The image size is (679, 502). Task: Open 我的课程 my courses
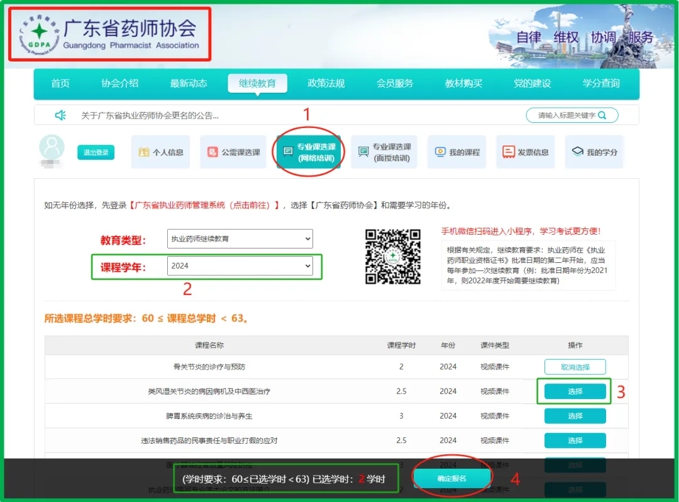click(x=457, y=152)
